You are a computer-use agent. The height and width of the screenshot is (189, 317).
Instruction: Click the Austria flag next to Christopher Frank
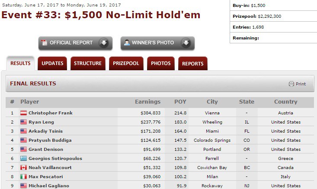[23, 113]
